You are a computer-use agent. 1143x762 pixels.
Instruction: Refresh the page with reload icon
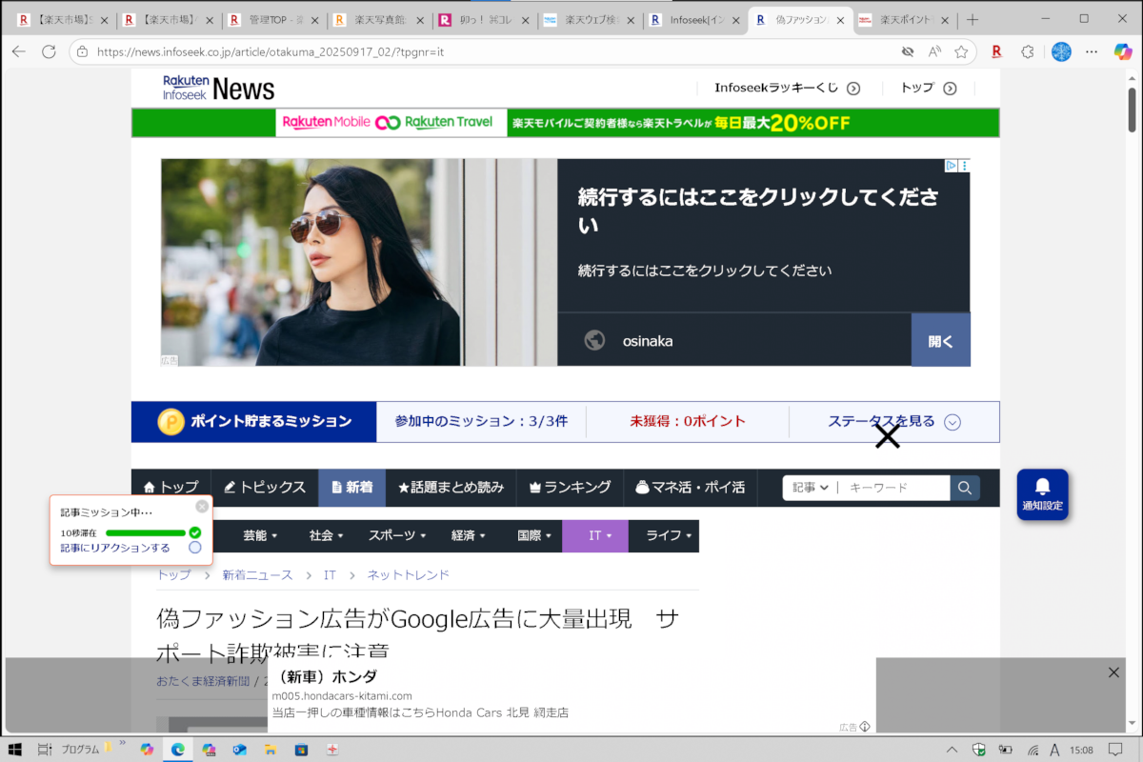point(49,51)
